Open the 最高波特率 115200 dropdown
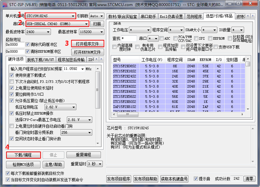The image size is (260, 187). pos(101,32)
